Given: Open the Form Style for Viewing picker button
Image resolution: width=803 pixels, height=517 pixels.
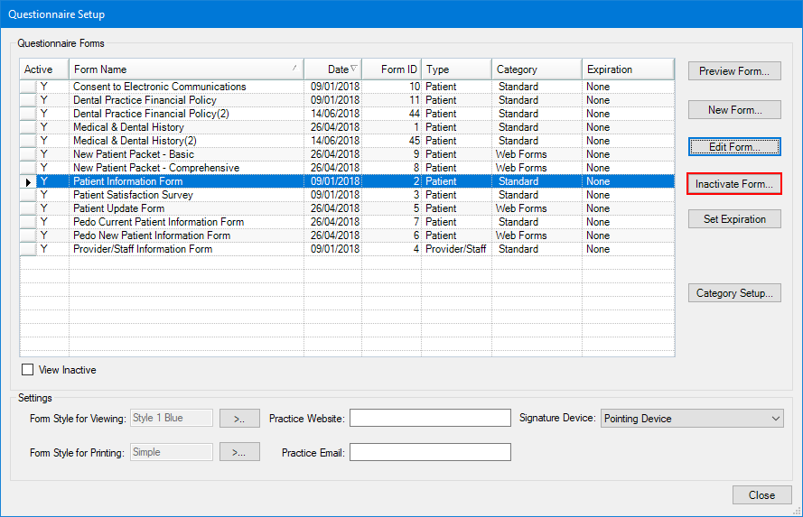Looking at the screenshot, I should [x=239, y=419].
